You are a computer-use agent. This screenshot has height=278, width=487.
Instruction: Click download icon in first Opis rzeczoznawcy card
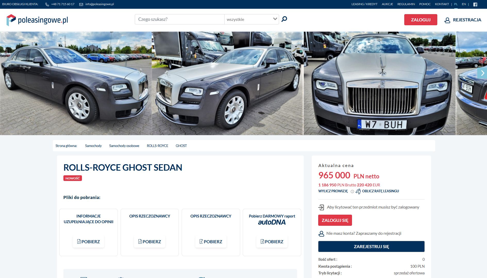pyautogui.click(x=140, y=241)
